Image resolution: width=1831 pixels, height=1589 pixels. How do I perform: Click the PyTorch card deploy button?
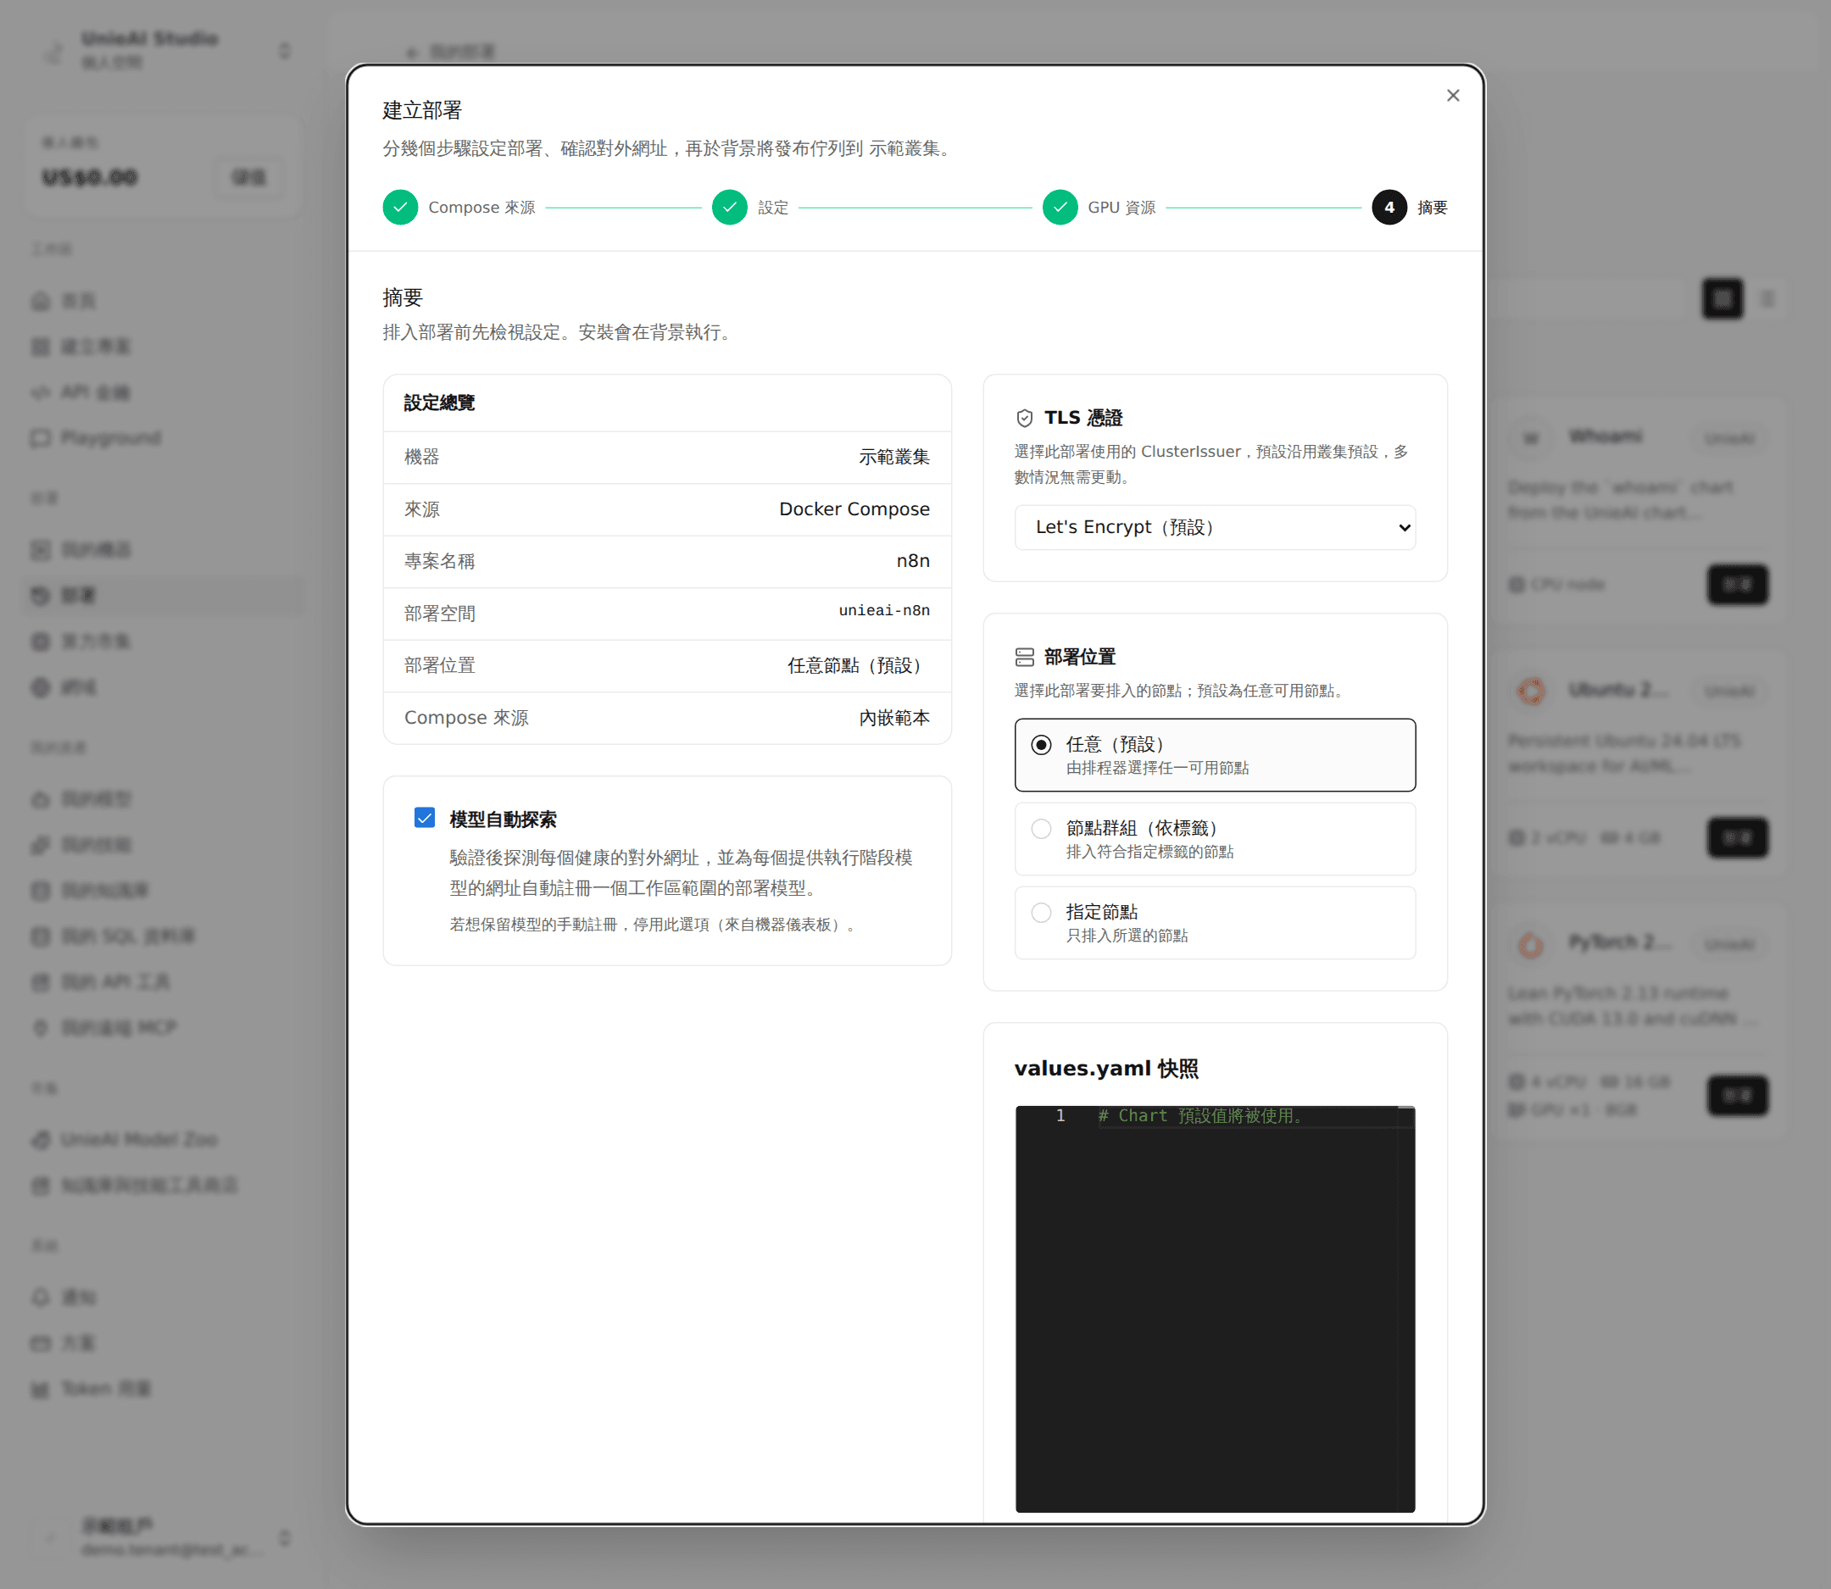[x=1737, y=1096]
